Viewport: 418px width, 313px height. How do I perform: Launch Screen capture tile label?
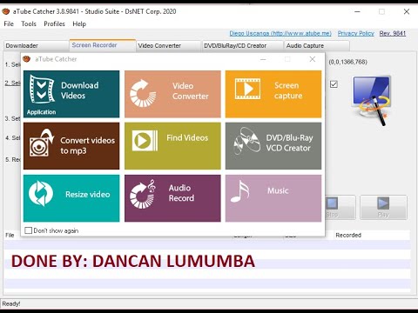click(288, 90)
